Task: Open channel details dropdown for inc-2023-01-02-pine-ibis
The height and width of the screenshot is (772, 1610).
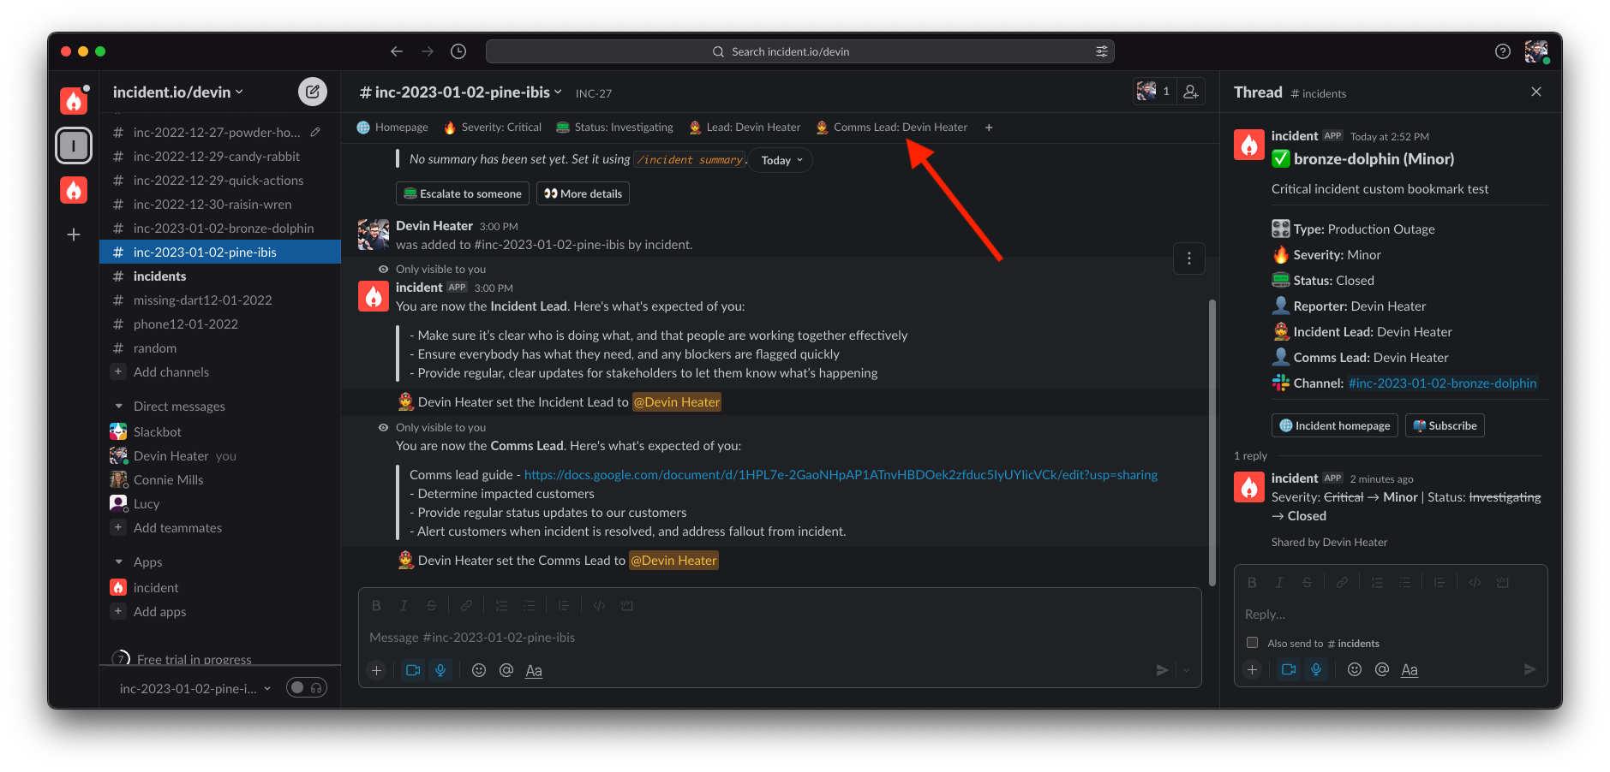Action: (461, 92)
